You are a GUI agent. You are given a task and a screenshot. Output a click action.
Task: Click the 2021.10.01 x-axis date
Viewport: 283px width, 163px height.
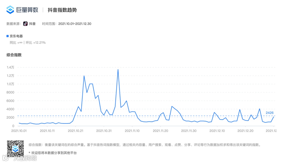tap(19, 131)
